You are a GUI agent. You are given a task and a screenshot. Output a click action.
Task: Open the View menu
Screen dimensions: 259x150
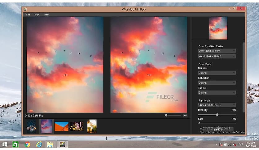pyautogui.click(x=37, y=15)
